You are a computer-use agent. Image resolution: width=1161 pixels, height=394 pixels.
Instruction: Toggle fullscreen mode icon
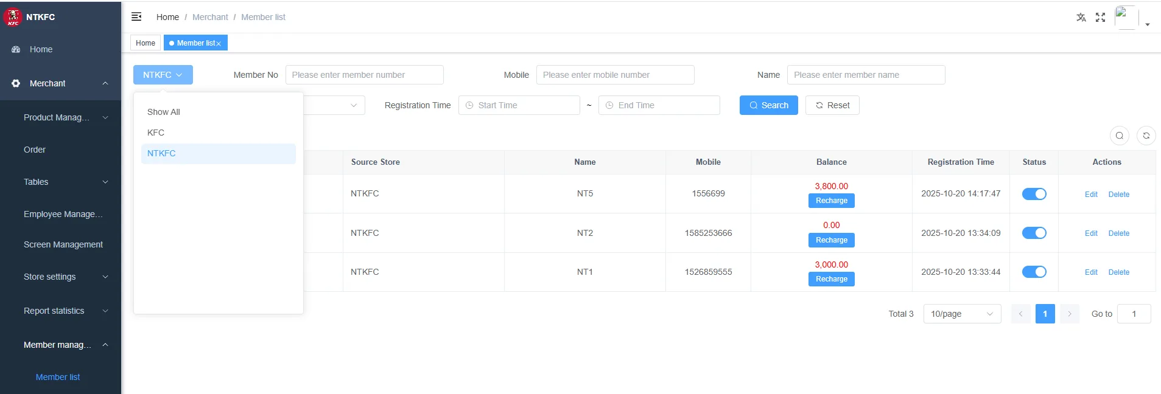(1100, 17)
